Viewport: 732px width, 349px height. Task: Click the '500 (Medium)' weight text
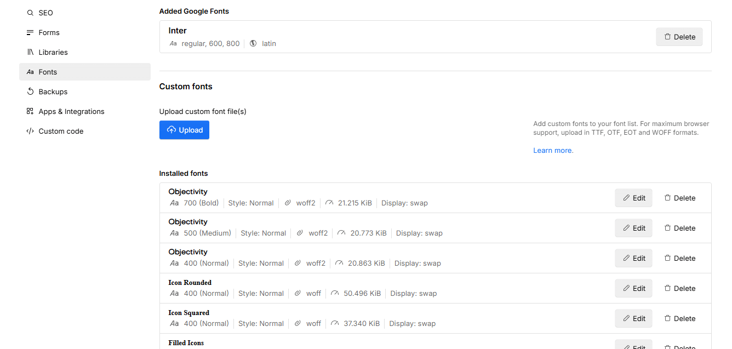tap(207, 233)
